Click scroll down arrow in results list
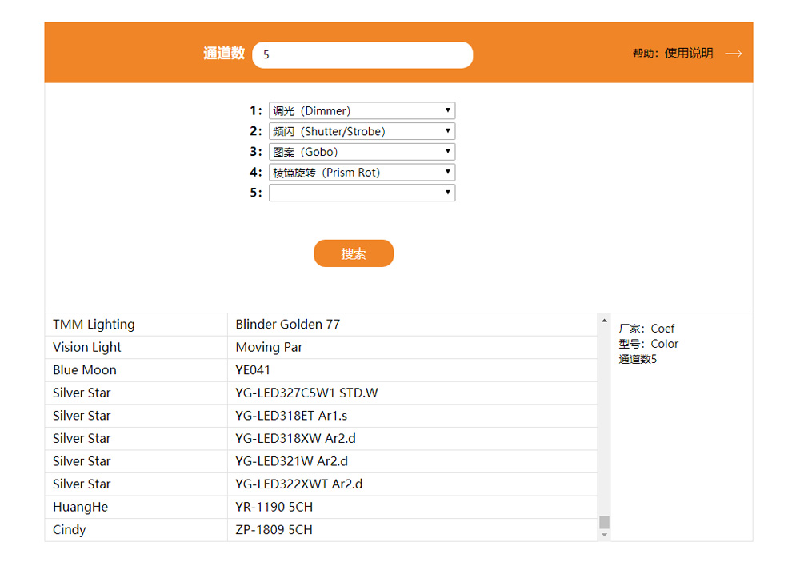The width and height of the screenshot is (800, 566). click(604, 535)
